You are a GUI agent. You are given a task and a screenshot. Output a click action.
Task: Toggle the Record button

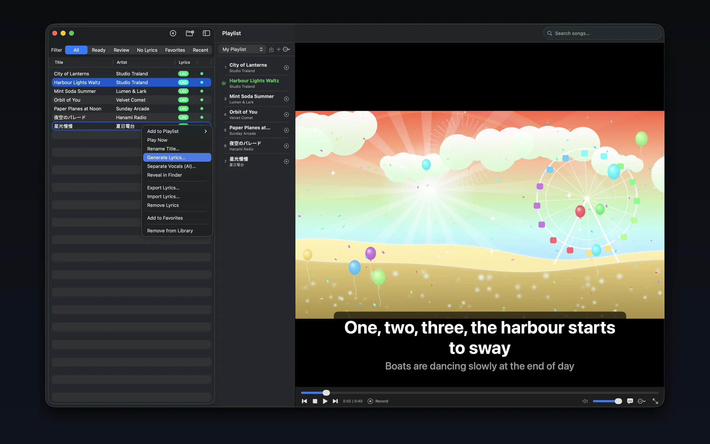pyautogui.click(x=378, y=401)
